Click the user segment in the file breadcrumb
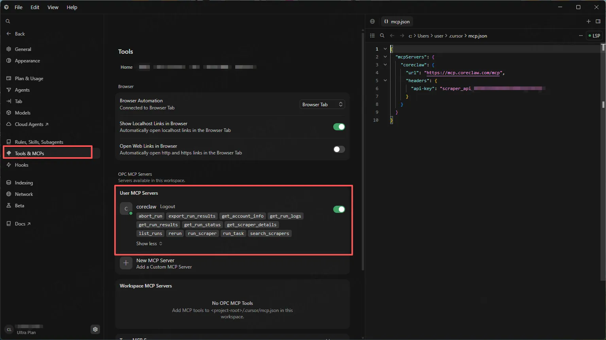 pyautogui.click(x=439, y=36)
